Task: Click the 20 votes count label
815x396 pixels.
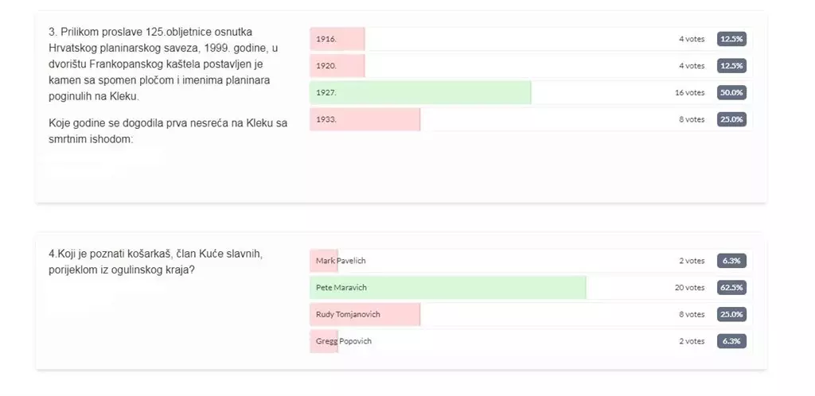Action: (690, 288)
